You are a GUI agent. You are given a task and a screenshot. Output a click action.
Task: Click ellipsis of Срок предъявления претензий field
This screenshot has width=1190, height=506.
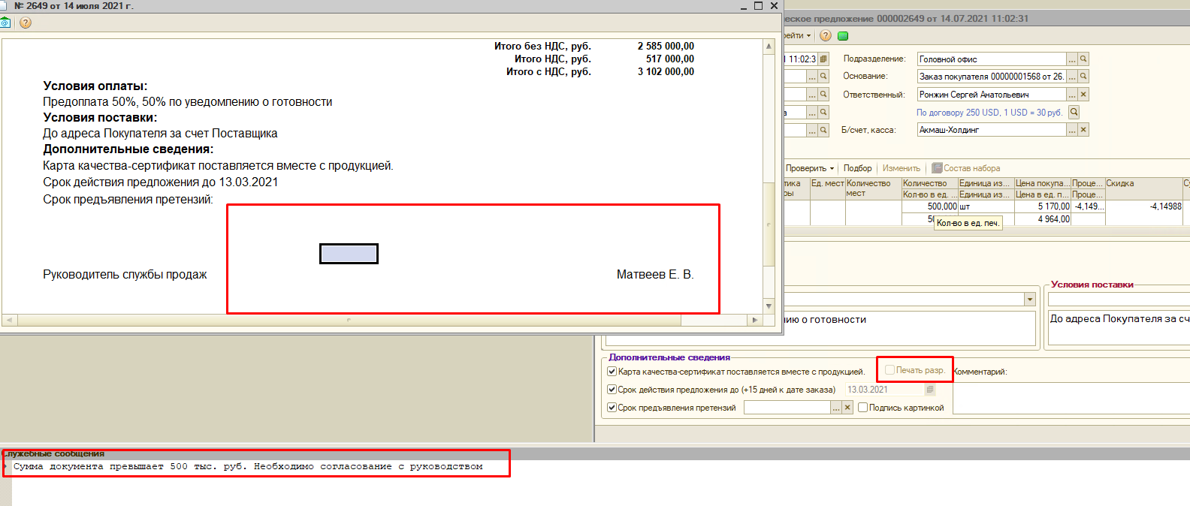(835, 407)
